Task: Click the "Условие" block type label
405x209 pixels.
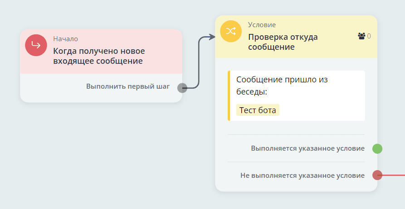Action: pyautogui.click(x=262, y=25)
